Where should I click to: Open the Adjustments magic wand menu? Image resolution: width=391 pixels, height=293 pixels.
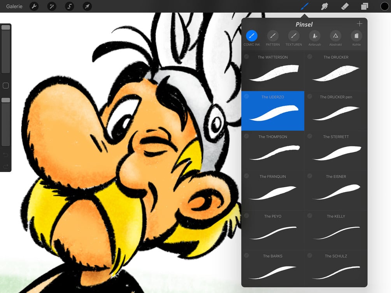click(52, 6)
